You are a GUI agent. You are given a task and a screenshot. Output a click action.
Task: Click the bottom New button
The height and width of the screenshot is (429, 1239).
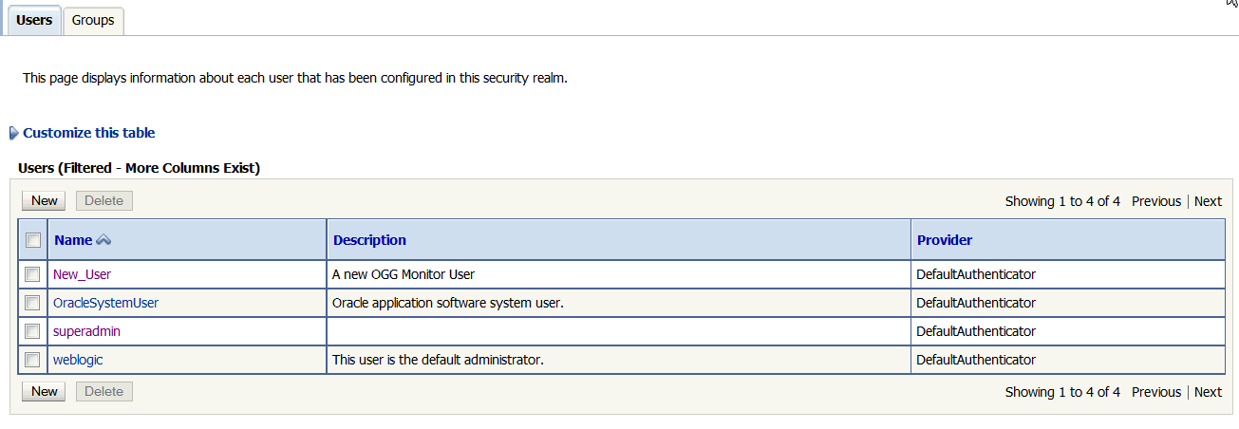point(45,391)
